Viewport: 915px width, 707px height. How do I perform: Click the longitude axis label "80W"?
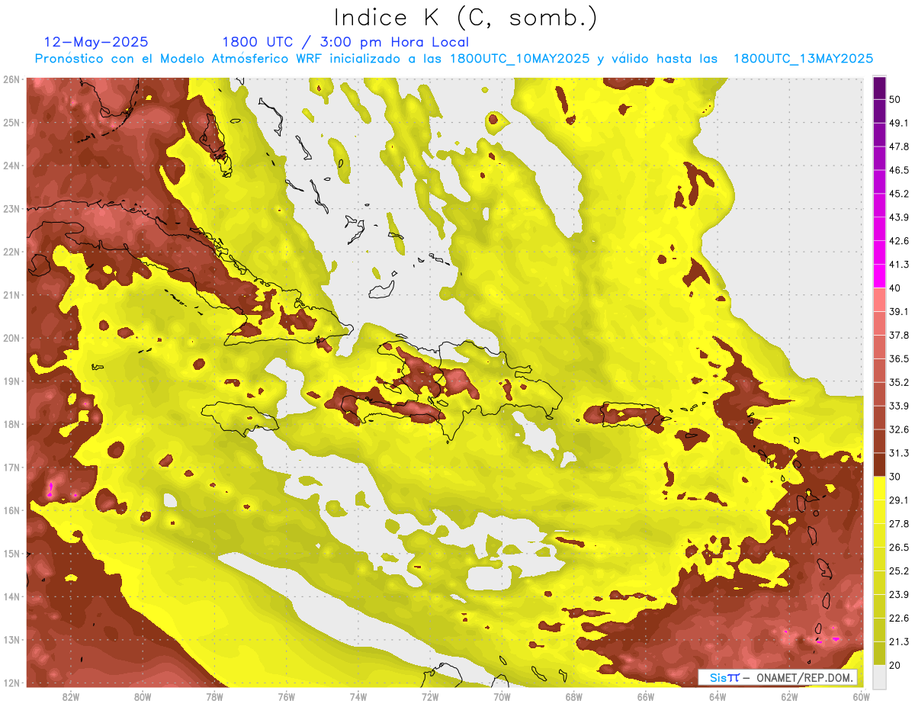143,697
